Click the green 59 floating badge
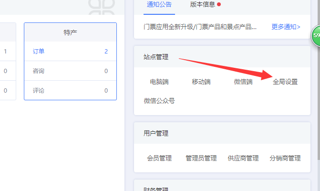Viewport: 320px width, 191px height. point(316,36)
